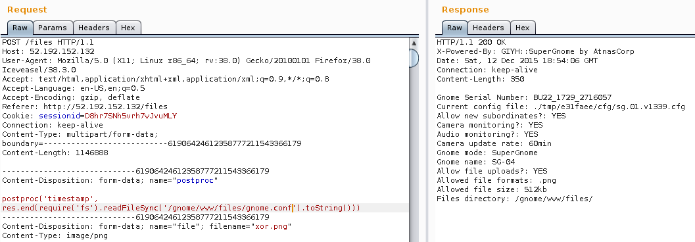This screenshot has height=242, width=695.
Task: Click the response Content-Length: 350 line
Action: pyautogui.click(x=481, y=79)
